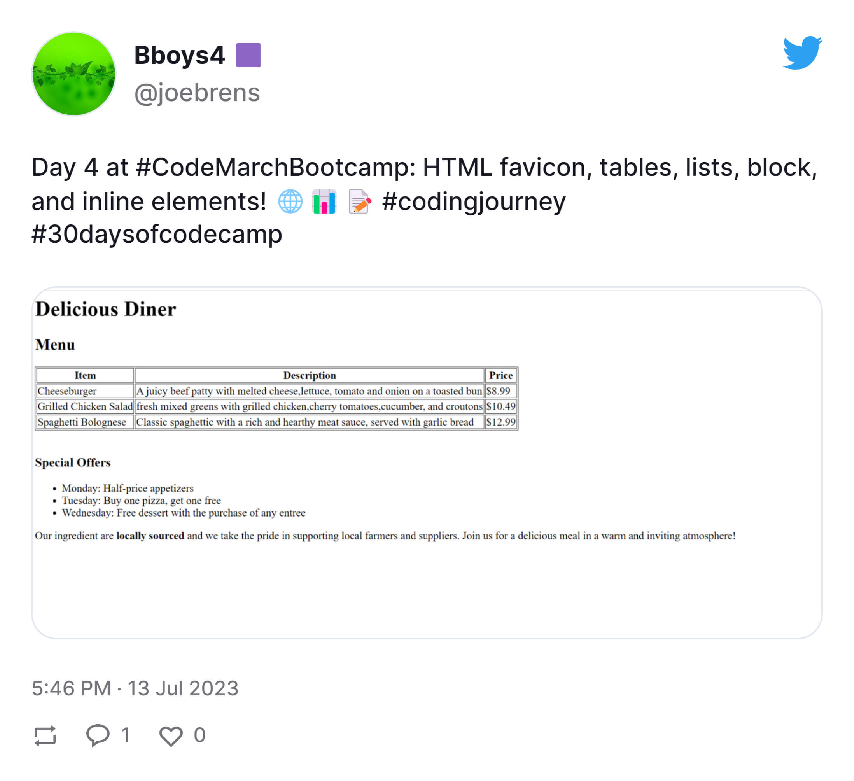This screenshot has width=854, height=781.
Task: Open the @joebrens handle
Action: click(197, 93)
